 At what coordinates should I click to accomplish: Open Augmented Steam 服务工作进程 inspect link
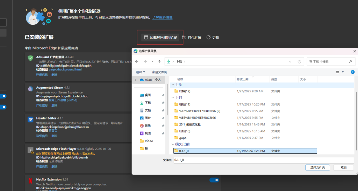point(63,100)
